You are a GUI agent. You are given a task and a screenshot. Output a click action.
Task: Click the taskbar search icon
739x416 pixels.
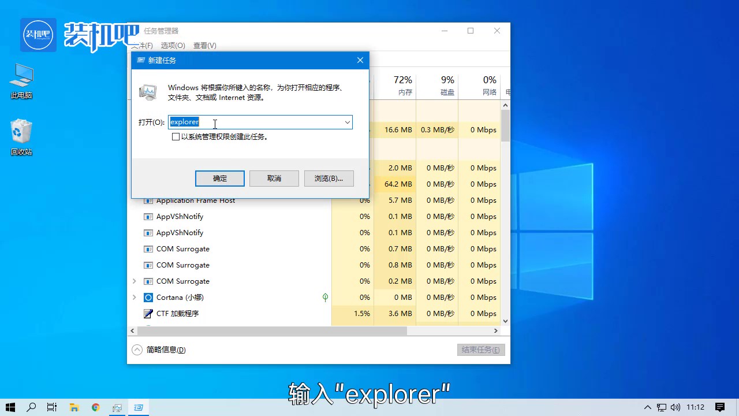[31, 407]
